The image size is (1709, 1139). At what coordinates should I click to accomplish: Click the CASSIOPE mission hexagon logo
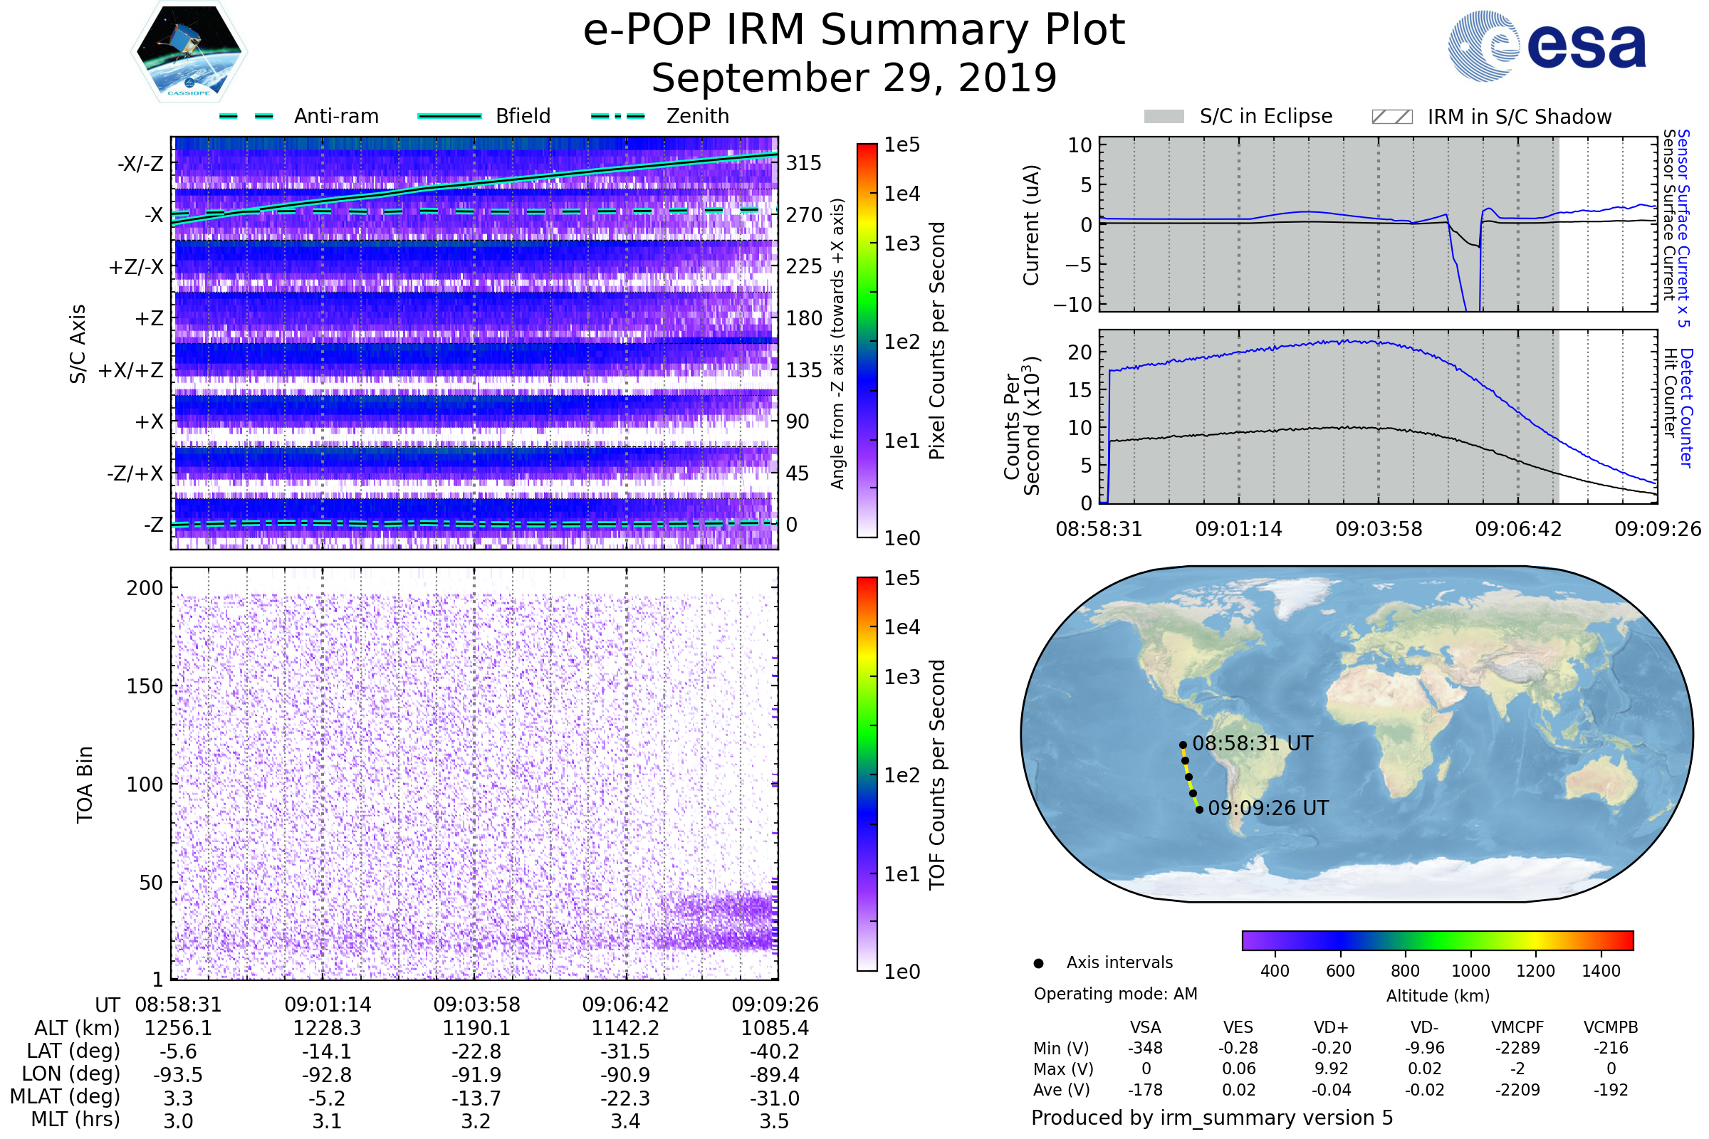tap(189, 52)
